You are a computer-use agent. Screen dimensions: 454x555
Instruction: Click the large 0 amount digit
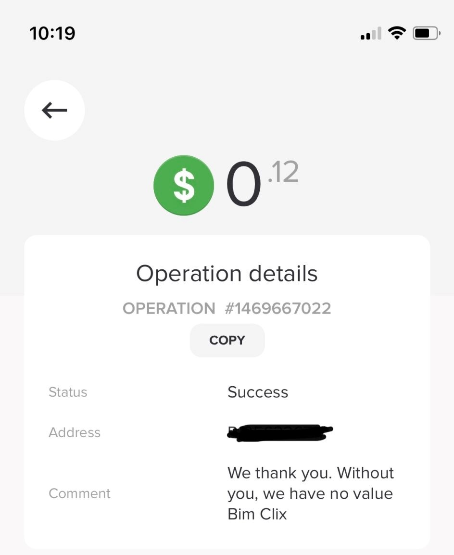244,186
